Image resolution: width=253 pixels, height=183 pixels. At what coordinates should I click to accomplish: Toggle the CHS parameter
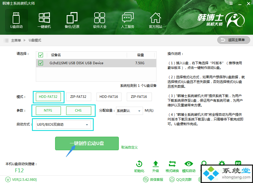[79, 111]
